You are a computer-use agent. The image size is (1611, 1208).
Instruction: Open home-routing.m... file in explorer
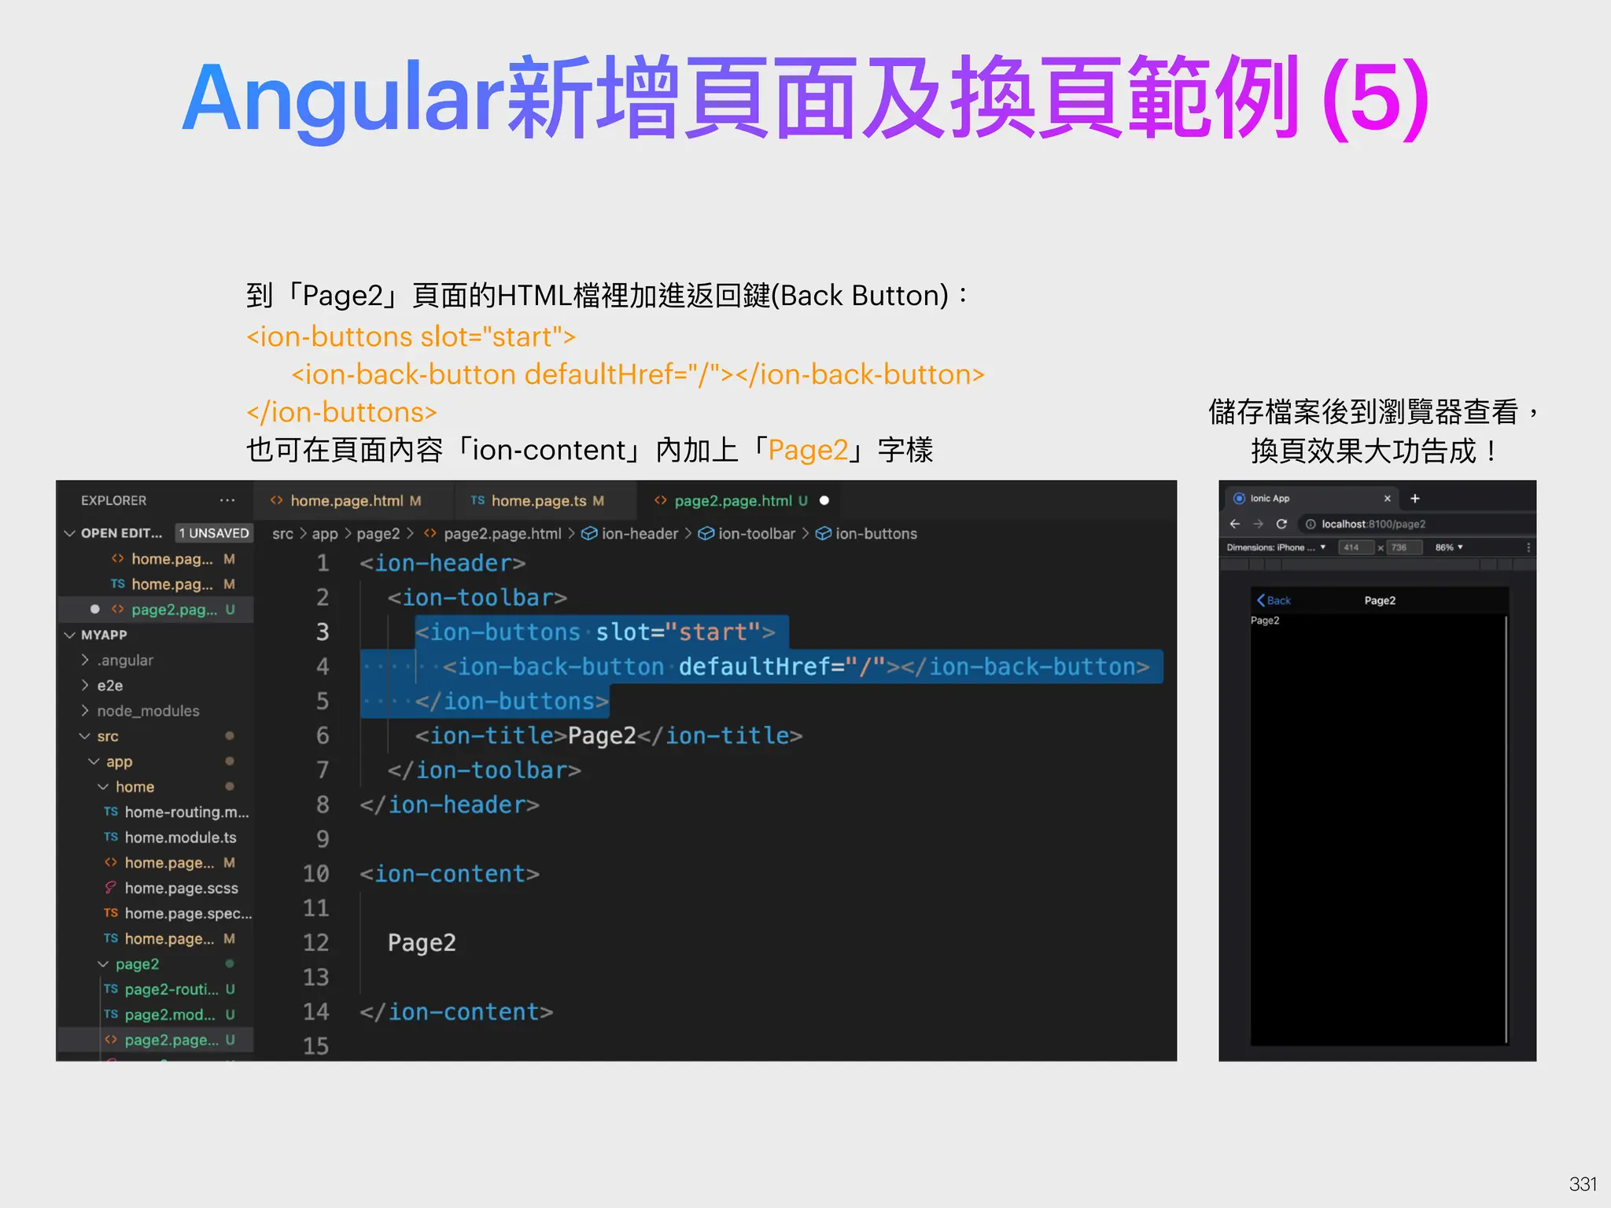point(176,812)
